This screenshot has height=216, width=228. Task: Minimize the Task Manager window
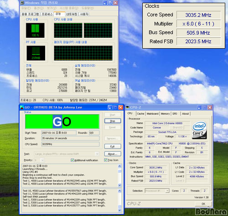[x=105, y=3]
